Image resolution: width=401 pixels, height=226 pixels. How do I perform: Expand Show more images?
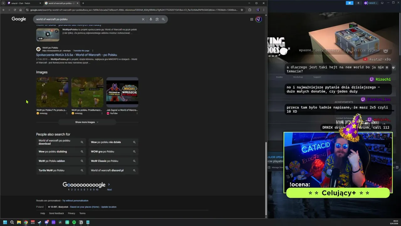87,122
